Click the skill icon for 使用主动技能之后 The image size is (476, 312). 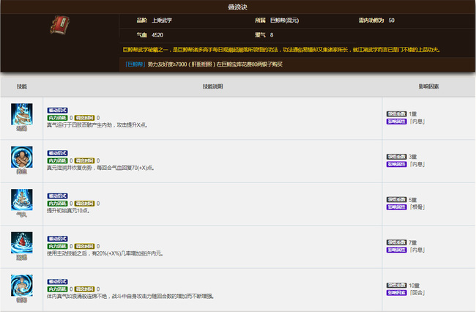(x=22, y=242)
